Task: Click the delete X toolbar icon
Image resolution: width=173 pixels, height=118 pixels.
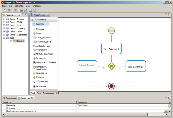Action: click(x=15, y=10)
